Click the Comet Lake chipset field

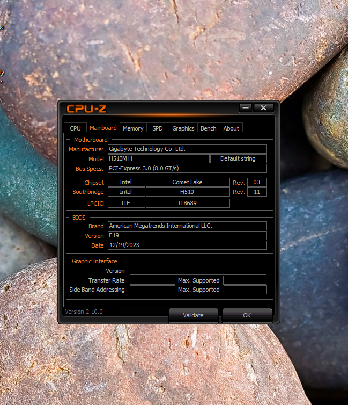click(188, 182)
